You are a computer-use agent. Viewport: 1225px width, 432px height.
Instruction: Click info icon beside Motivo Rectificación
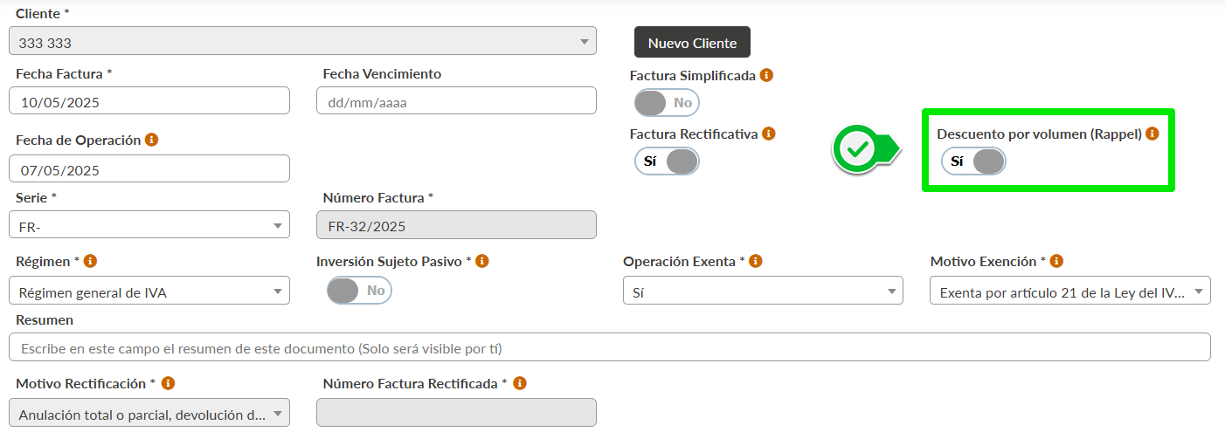click(168, 383)
